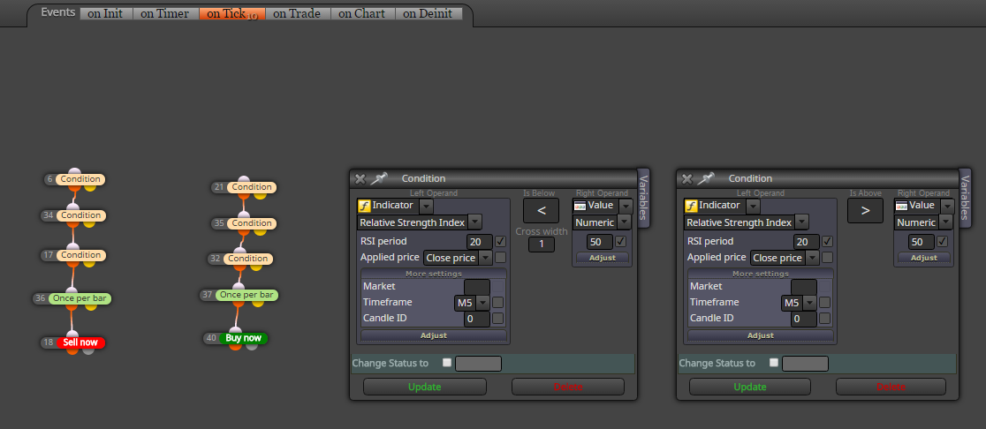Click yellow output dot of Condition block 6
986x429 pixels.
click(x=89, y=186)
